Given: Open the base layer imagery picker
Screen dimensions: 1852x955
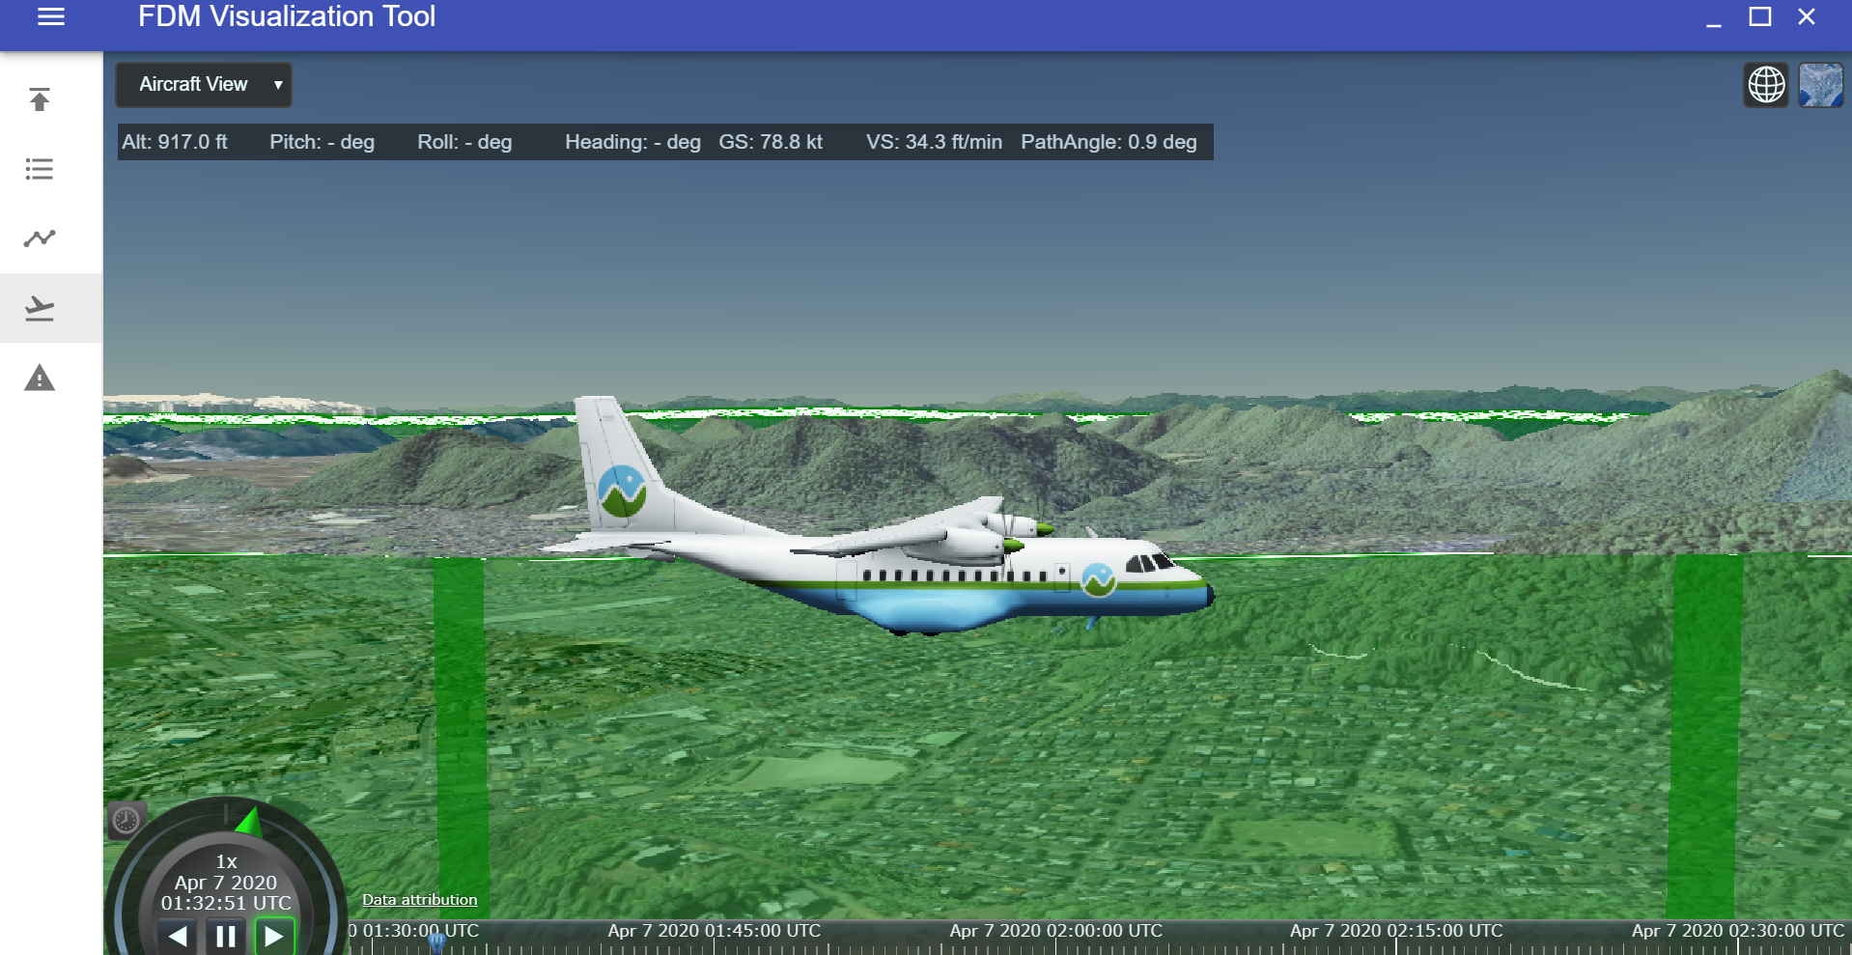Looking at the screenshot, I should (1821, 85).
